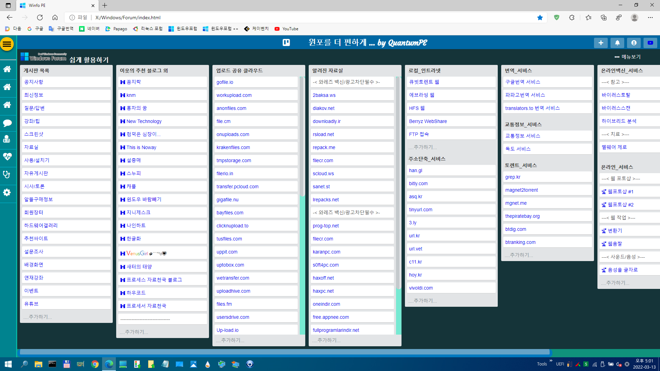Open the green shield adblock extension
This screenshot has width=660, height=371.
coord(557,18)
